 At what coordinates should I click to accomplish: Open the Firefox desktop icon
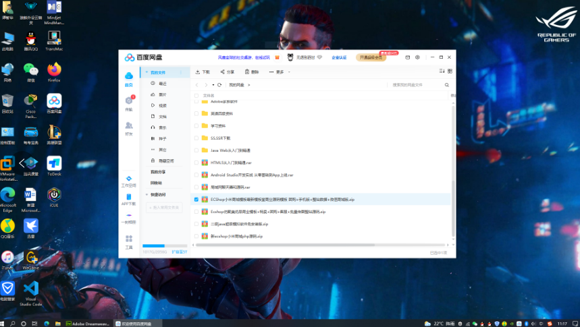click(54, 72)
